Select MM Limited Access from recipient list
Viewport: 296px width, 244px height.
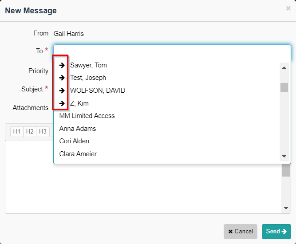pos(87,116)
